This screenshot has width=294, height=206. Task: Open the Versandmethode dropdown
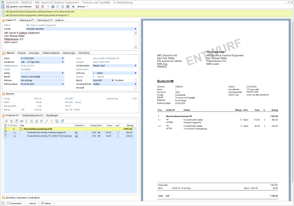(136, 84)
